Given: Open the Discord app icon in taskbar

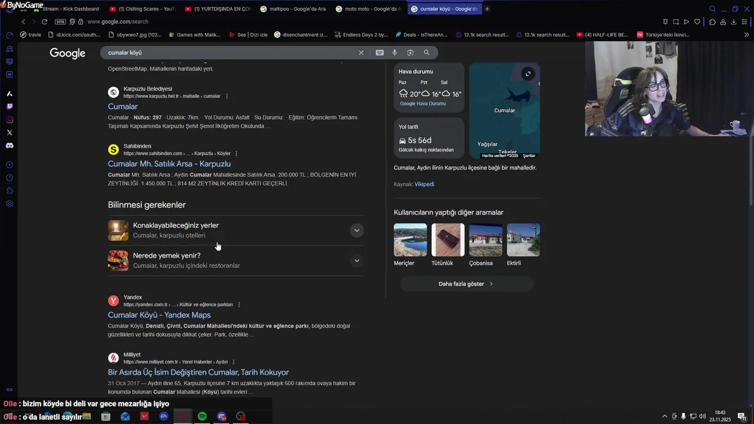Looking at the screenshot, I should [x=221, y=416].
